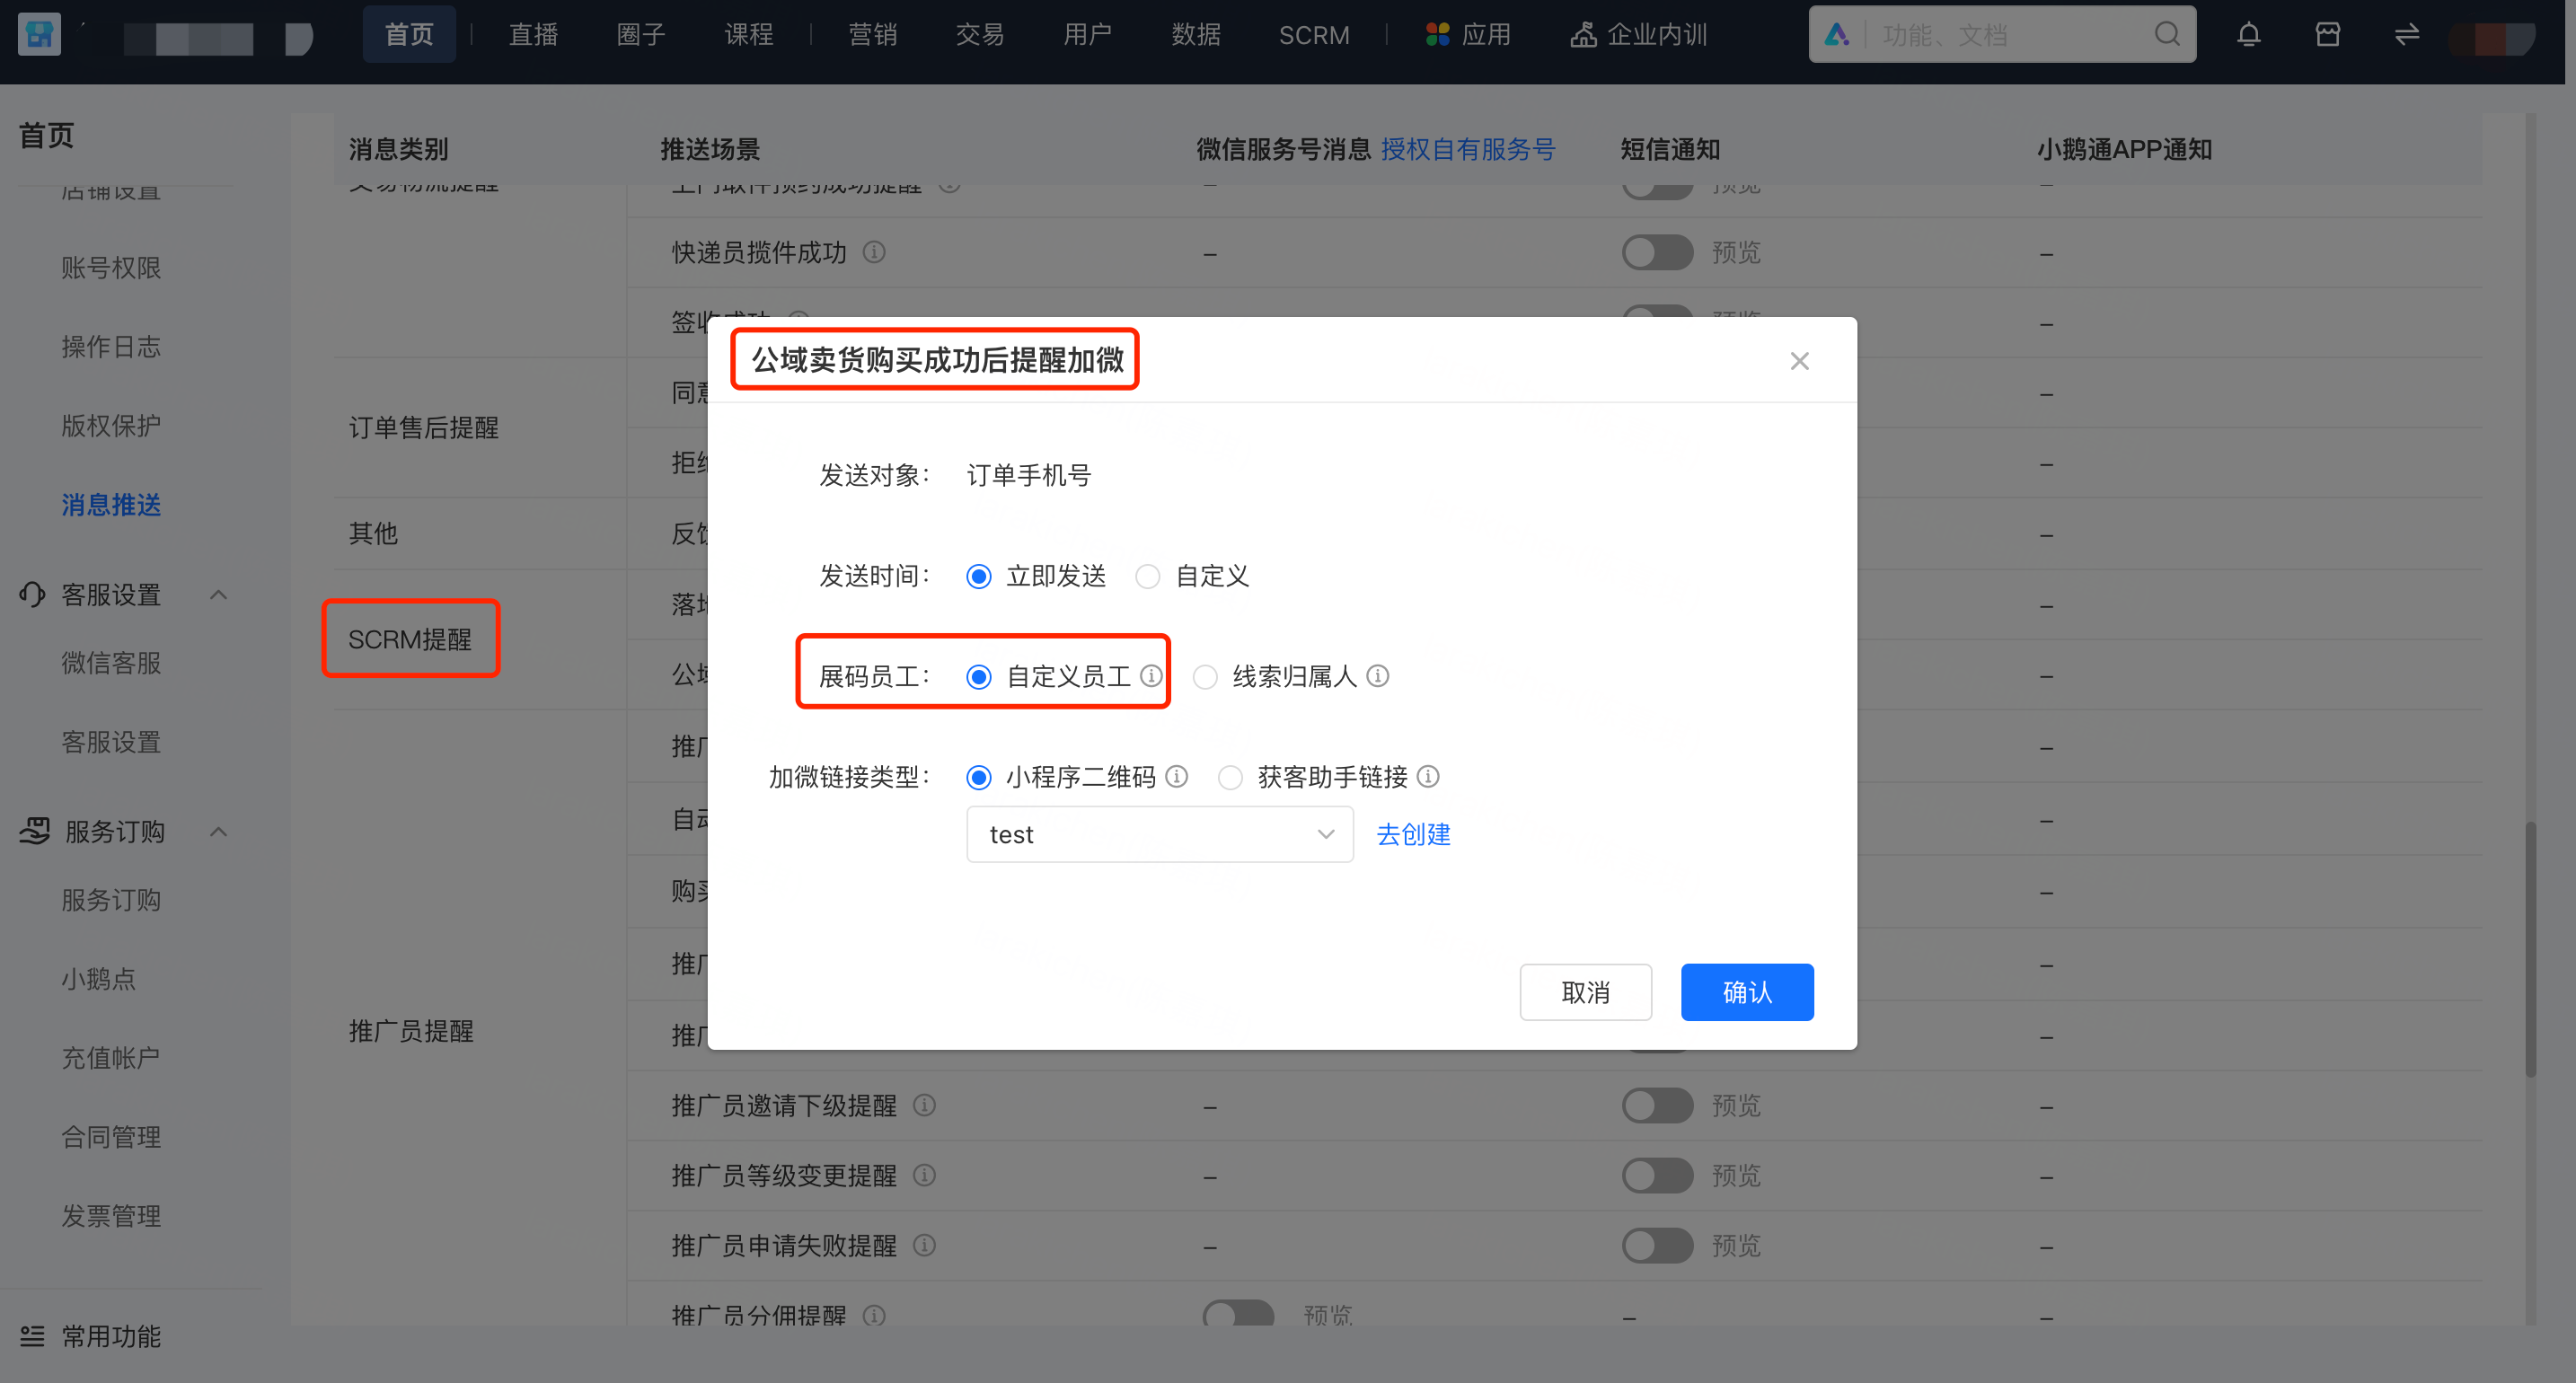Open the 直播 top navigation tab
The height and width of the screenshot is (1383, 2576).
533,35
